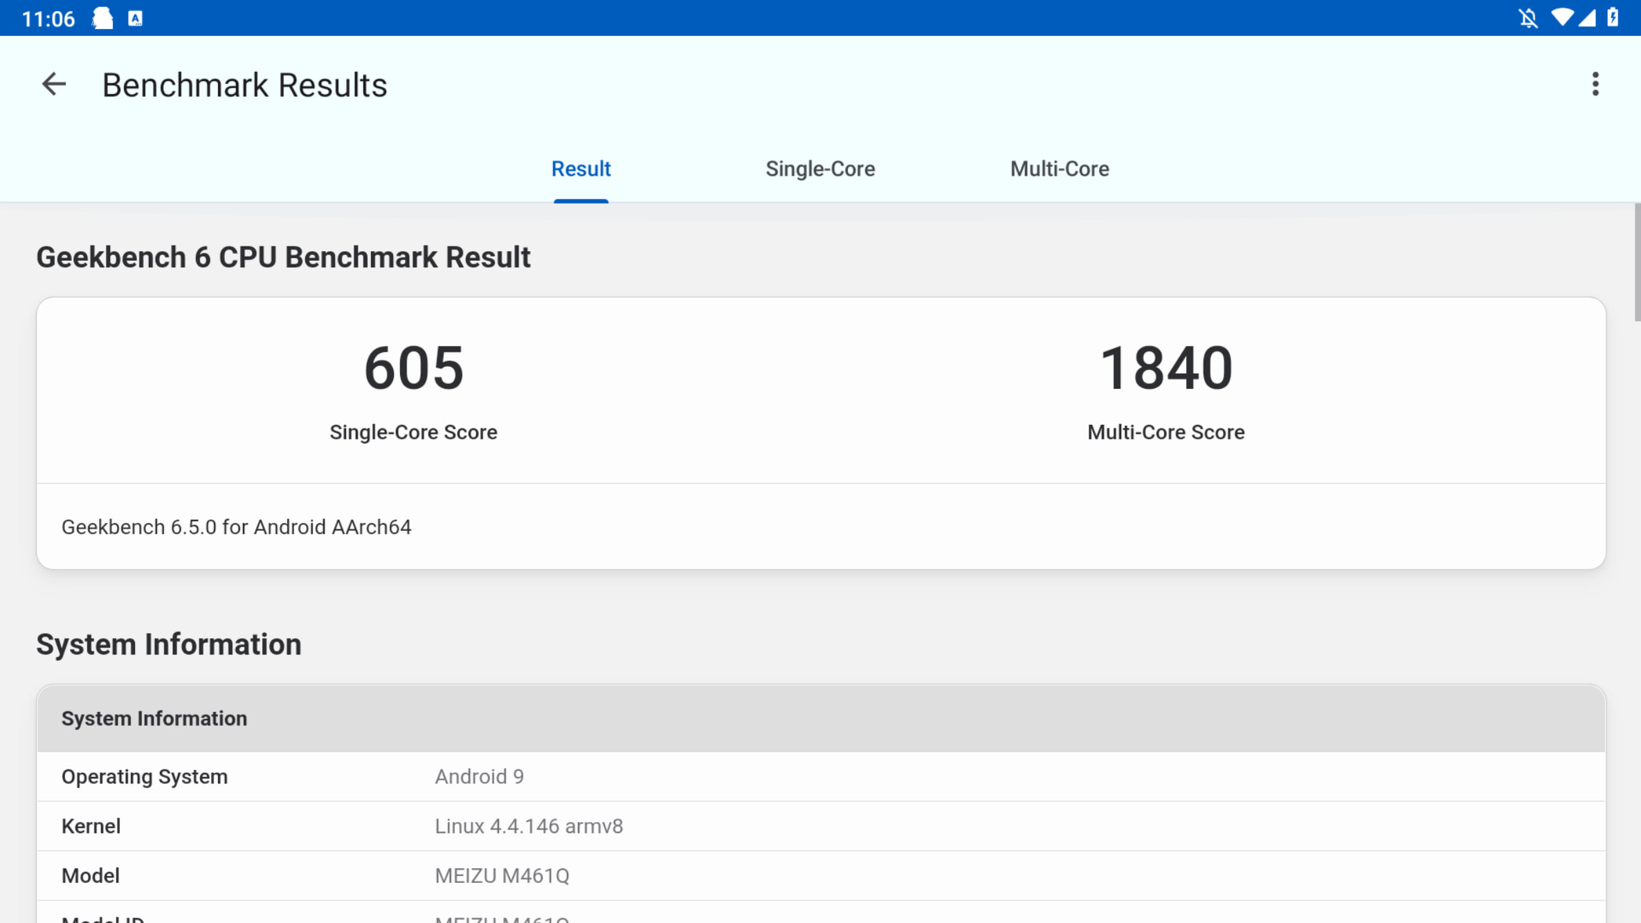Tap the 'Multi-Core Score' label
This screenshot has width=1641, height=923.
[x=1166, y=432]
